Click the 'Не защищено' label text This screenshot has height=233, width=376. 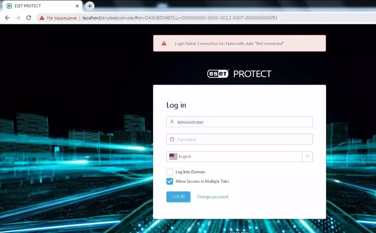tap(62, 18)
